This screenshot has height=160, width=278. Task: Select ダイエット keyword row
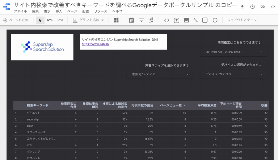coord(141,113)
